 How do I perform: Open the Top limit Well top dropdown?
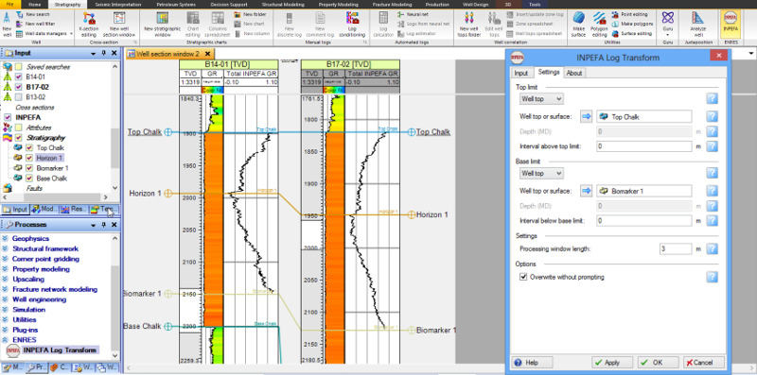click(x=541, y=99)
